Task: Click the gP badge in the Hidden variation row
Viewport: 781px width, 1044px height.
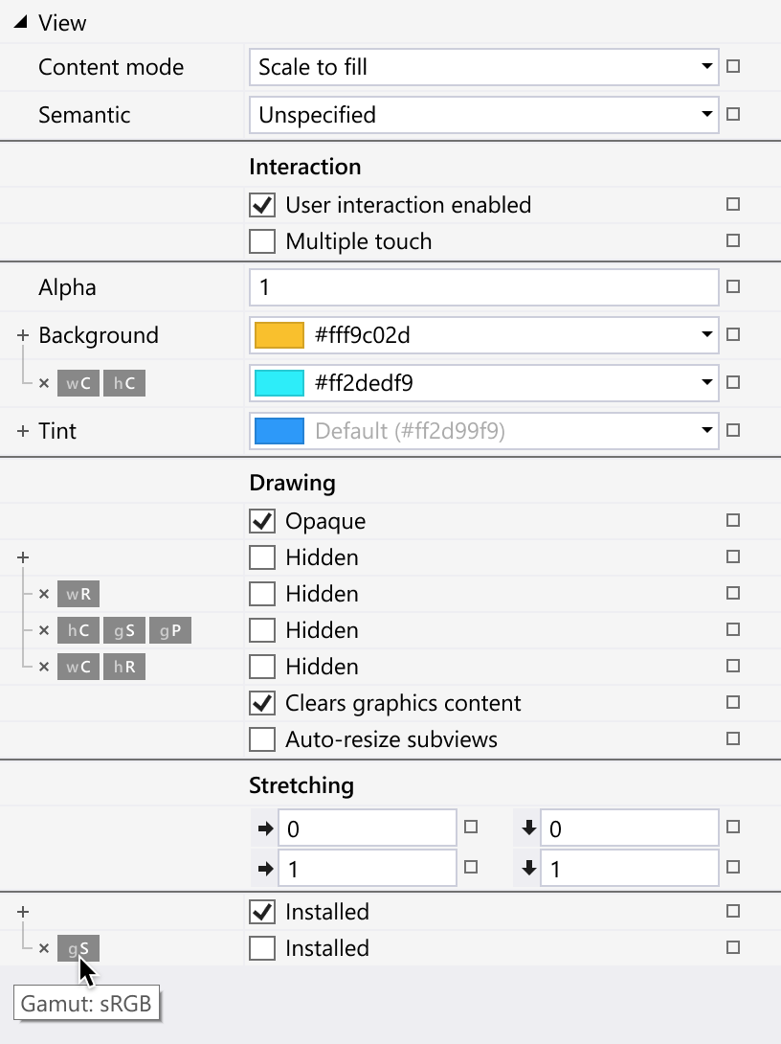Action: pos(170,630)
